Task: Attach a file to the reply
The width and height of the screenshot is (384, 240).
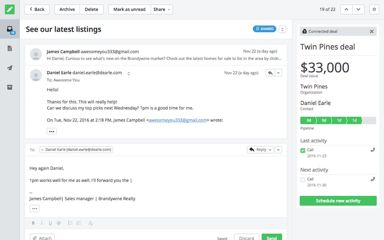Action: (x=42, y=237)
